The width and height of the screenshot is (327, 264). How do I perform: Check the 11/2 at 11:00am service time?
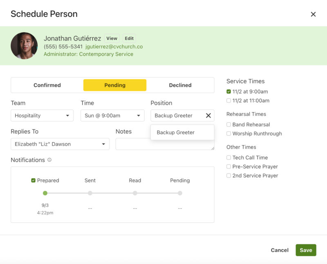coord(228,100)
